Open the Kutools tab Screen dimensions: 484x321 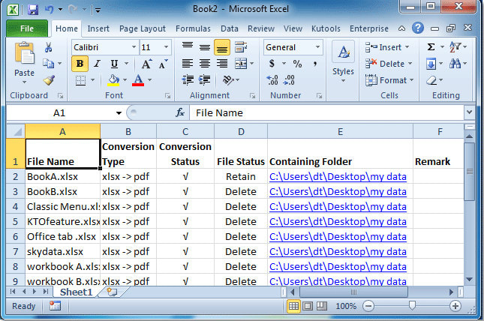326,28
